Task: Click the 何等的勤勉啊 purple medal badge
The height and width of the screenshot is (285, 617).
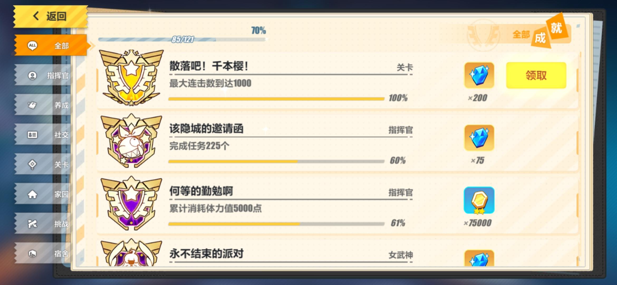Action: pos(131,203)
